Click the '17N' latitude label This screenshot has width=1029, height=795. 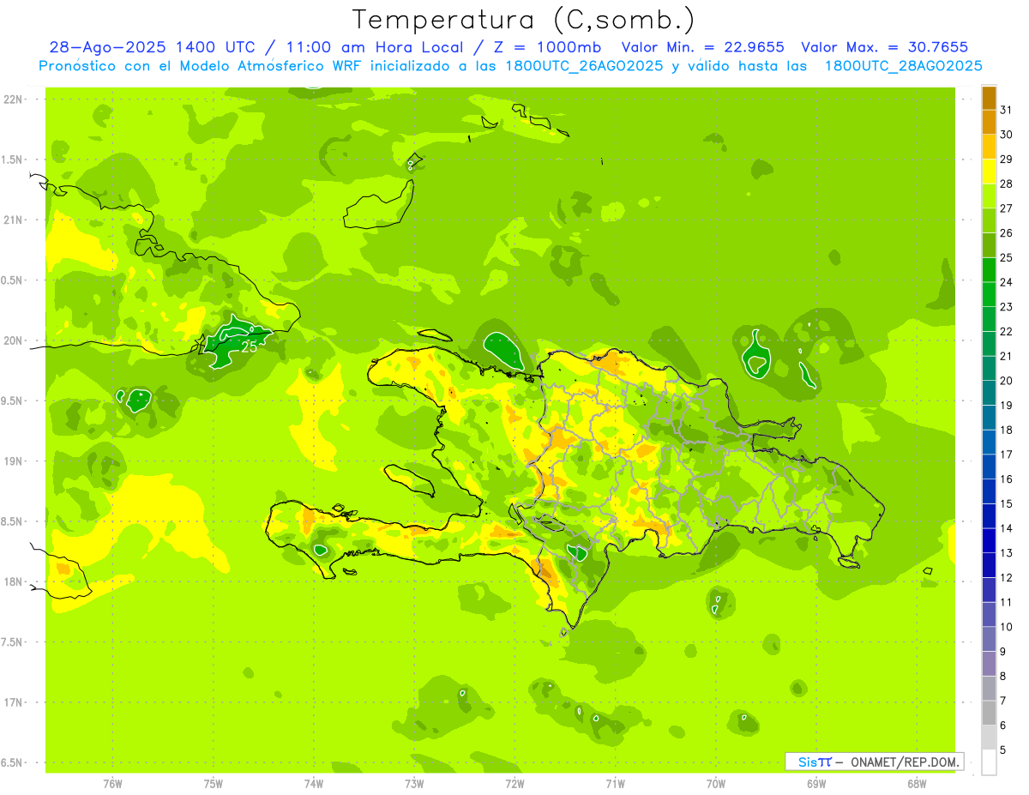13,702
